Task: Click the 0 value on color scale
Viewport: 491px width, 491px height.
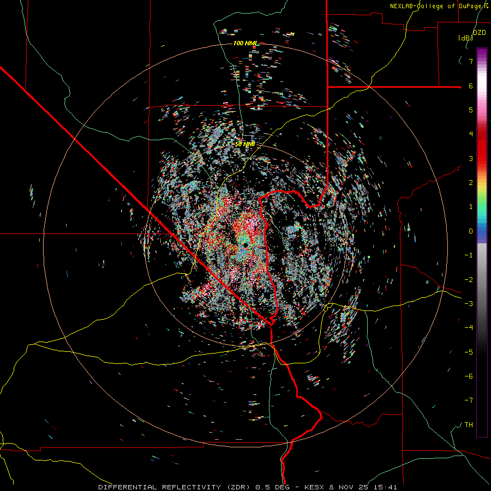Action: tap(471, 231)
